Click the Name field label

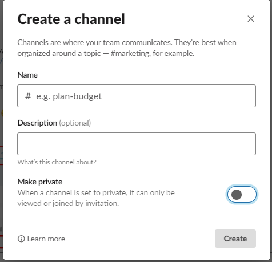pyautogui.click(x=27, y=75)
